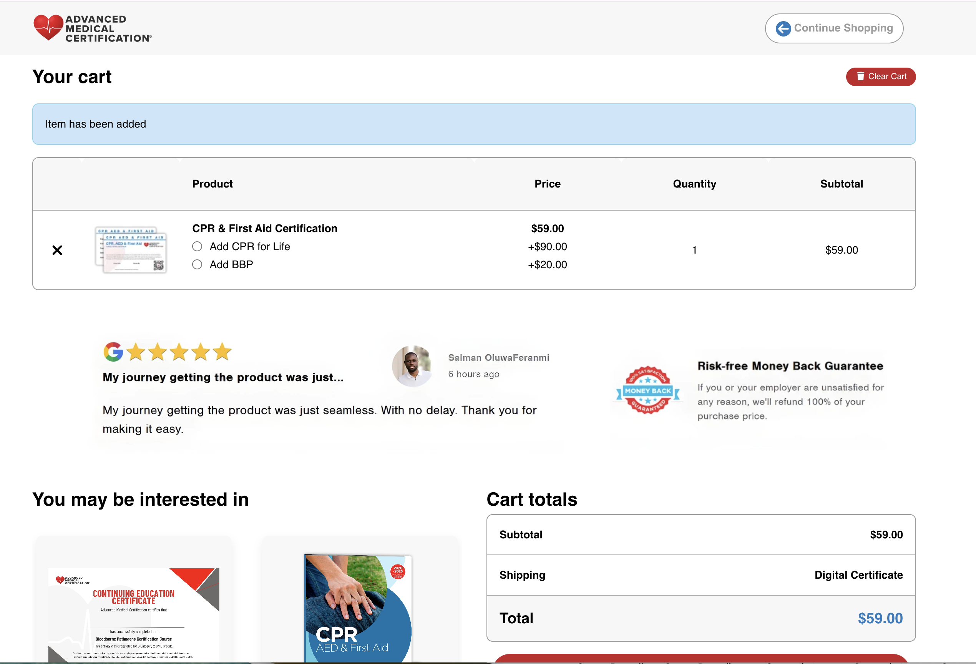Click the blue back arrow icon
Image resolution: width=976 pixels, height=664 pixels.
tap(783, 28)
